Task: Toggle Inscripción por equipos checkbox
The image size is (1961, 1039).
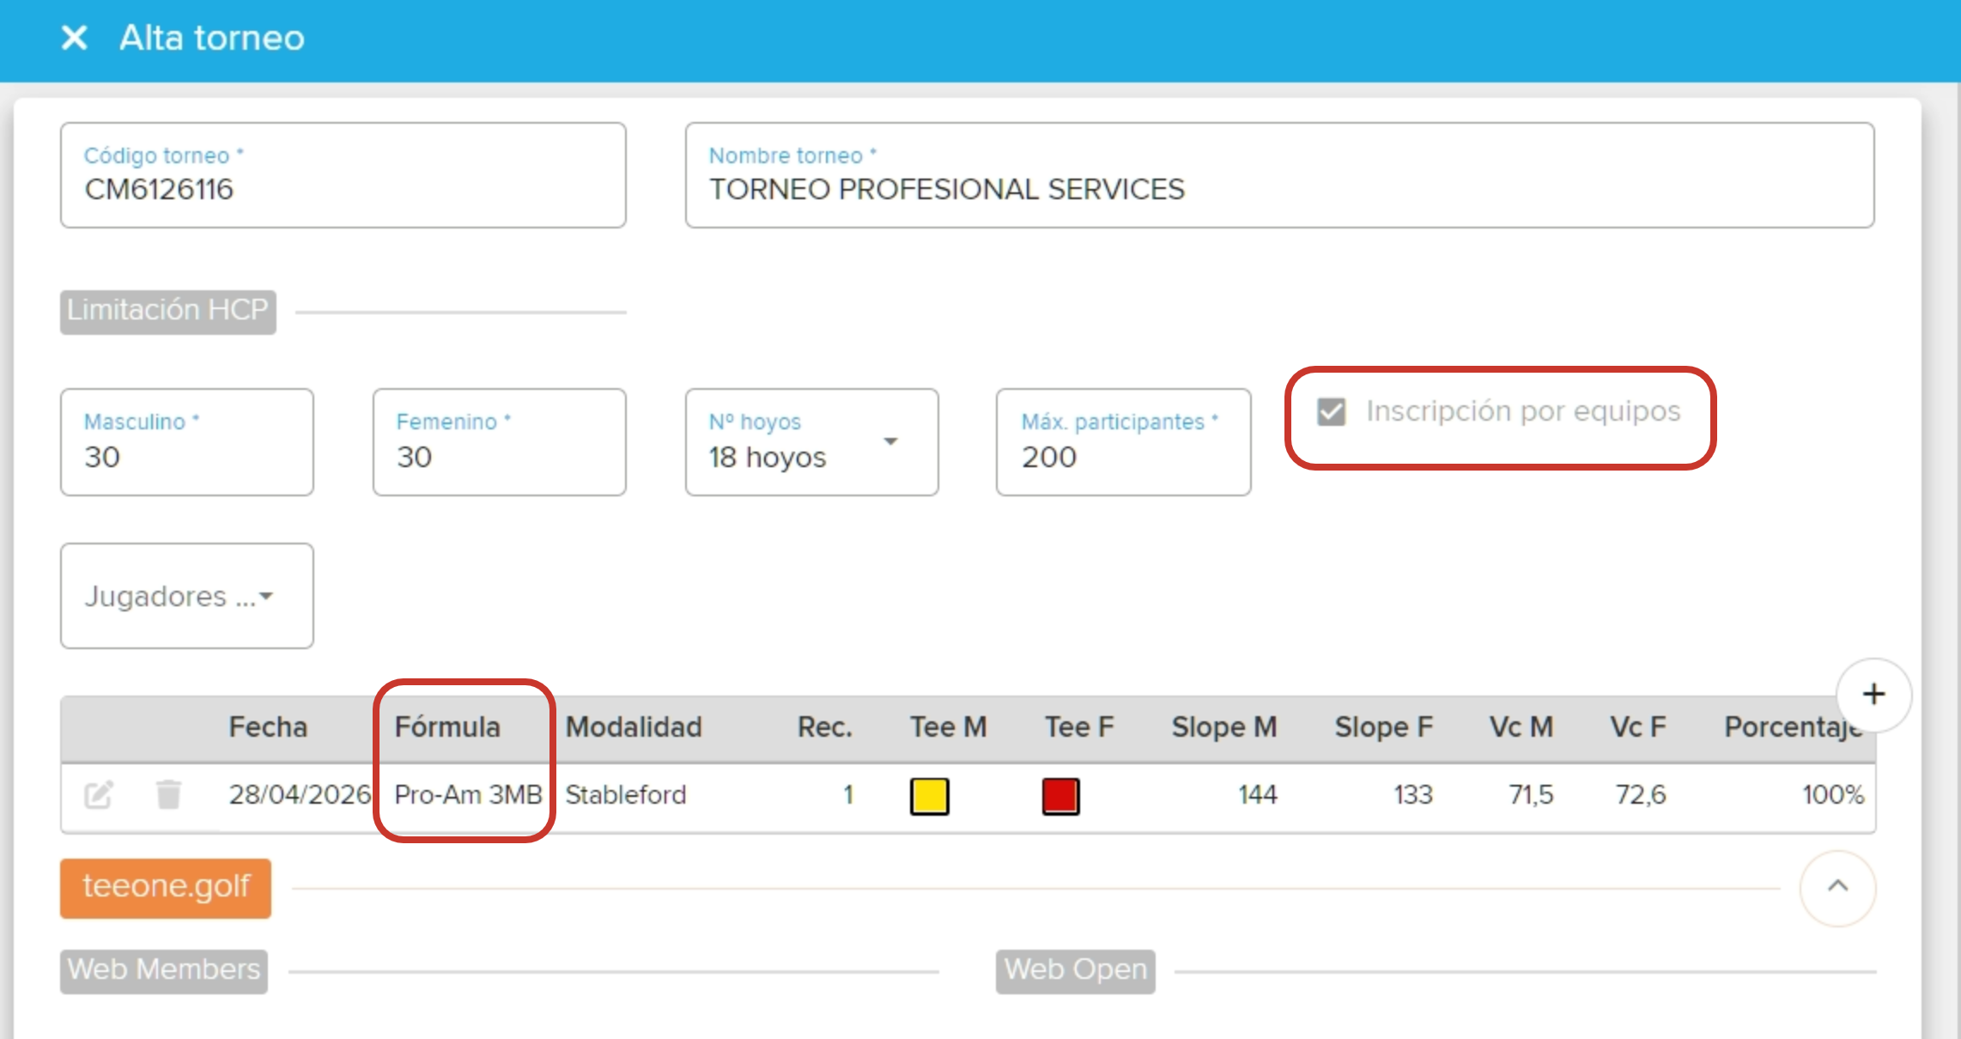Action: click(x=1332, y=412)
